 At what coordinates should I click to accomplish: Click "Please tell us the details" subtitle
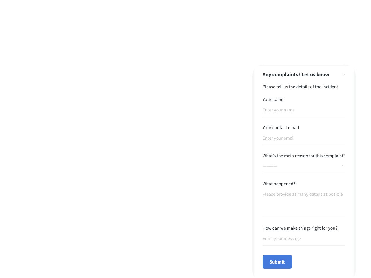[300, 87]
